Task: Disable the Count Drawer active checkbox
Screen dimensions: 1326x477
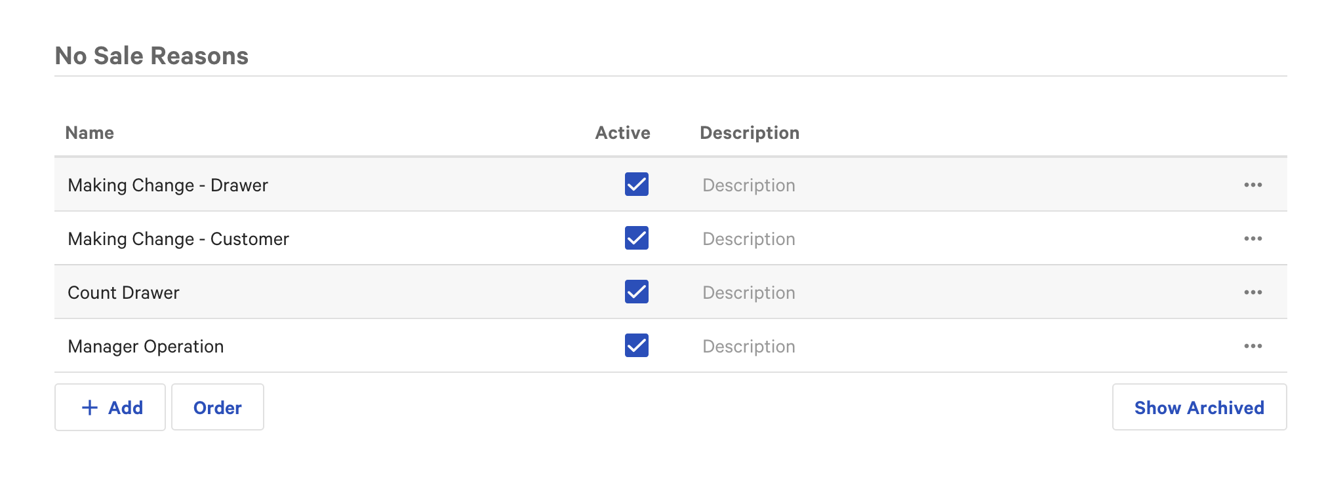Action: click(x=636, y=292)
